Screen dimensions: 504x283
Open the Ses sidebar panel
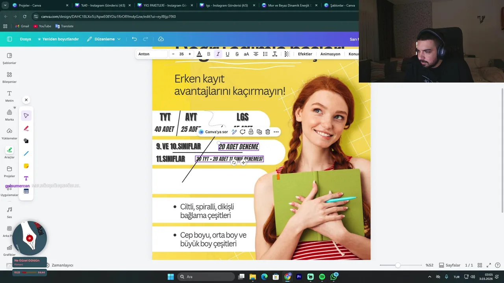point(9,212)
